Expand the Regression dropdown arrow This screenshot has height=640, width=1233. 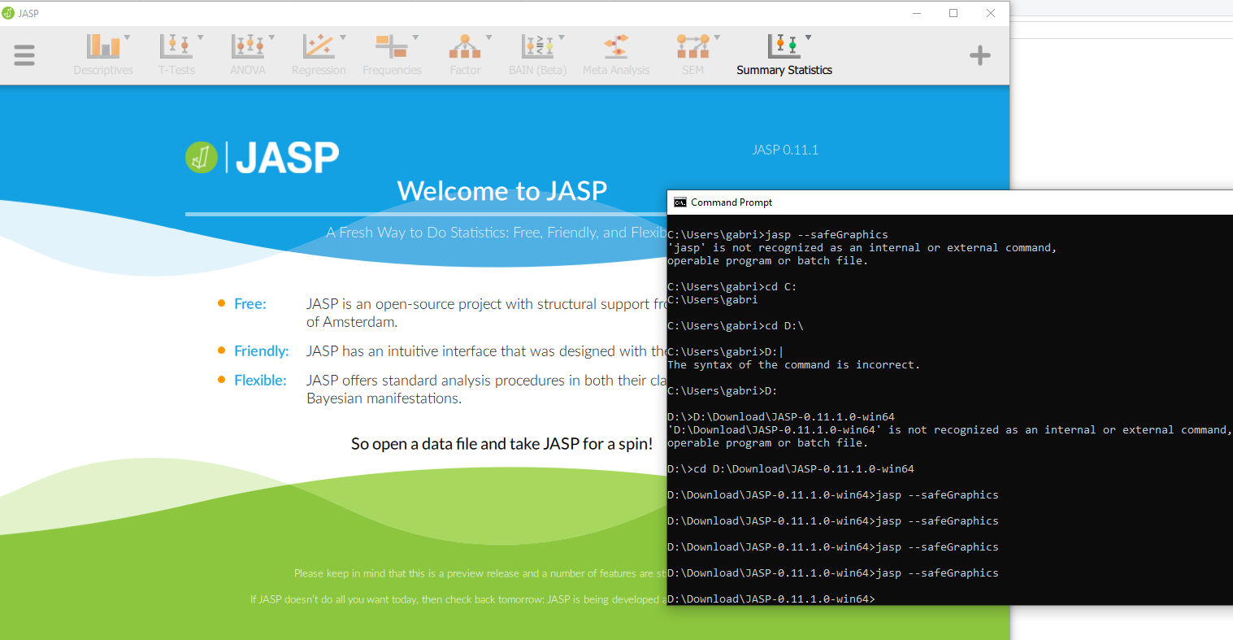(342, 37)
